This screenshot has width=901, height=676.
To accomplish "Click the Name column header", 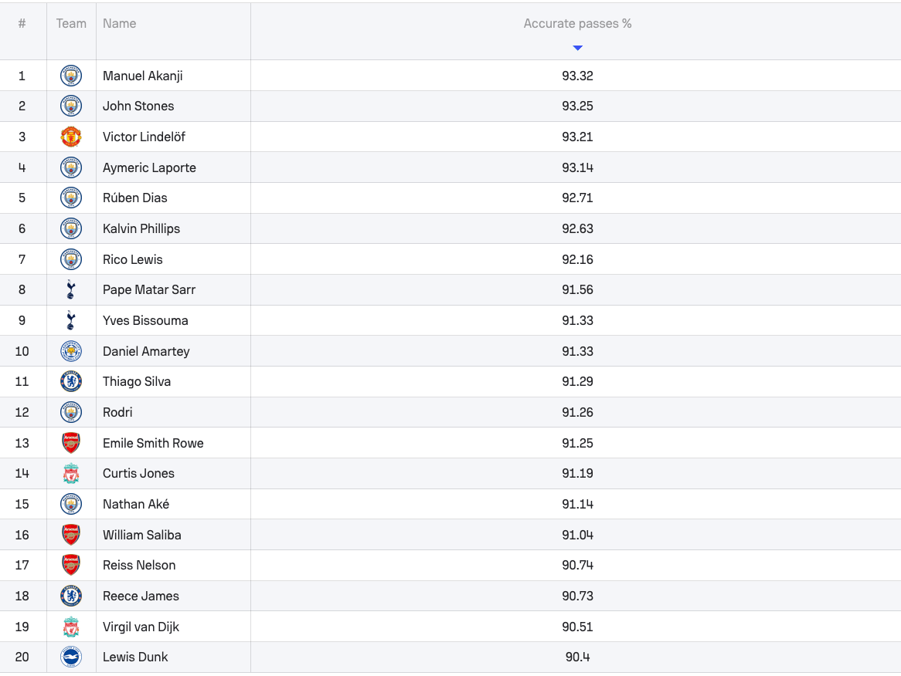I will coord(120,24).
